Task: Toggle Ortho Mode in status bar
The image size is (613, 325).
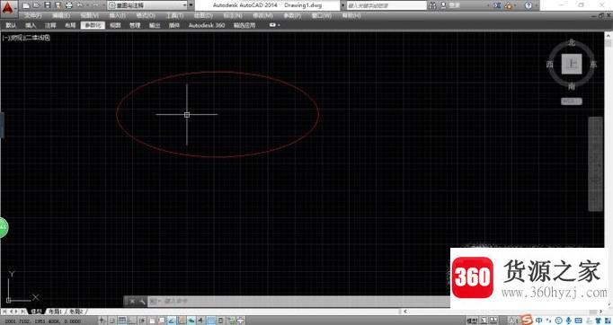Action: click(x=132, y=321)
